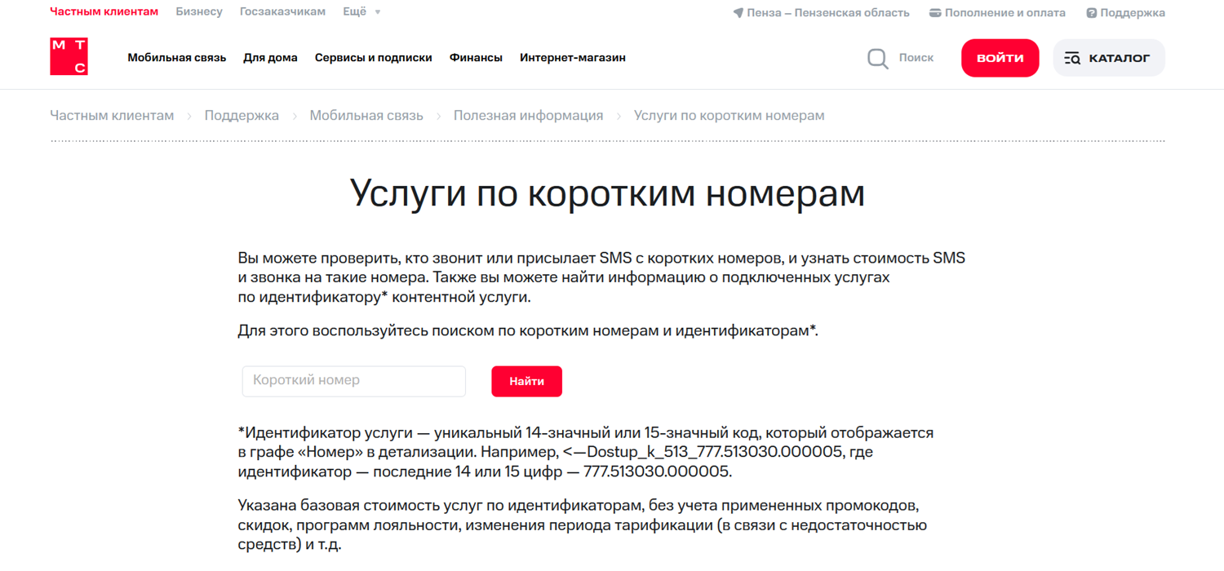
Task: Click the '*Идентификатор услуги' footnote paragraph
Action: 586,452
